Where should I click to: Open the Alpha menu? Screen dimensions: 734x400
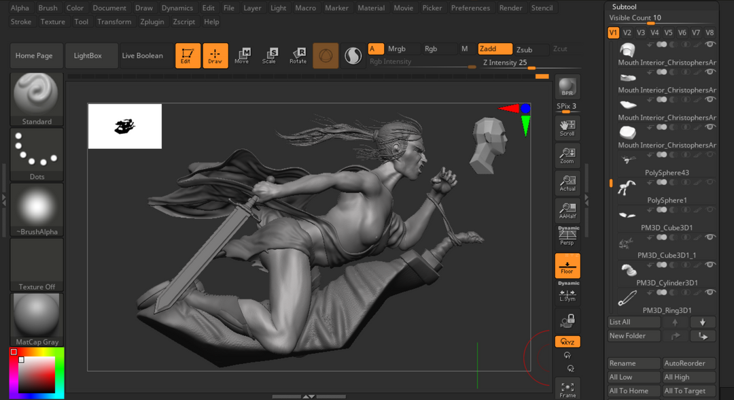(x=20, y=8)
